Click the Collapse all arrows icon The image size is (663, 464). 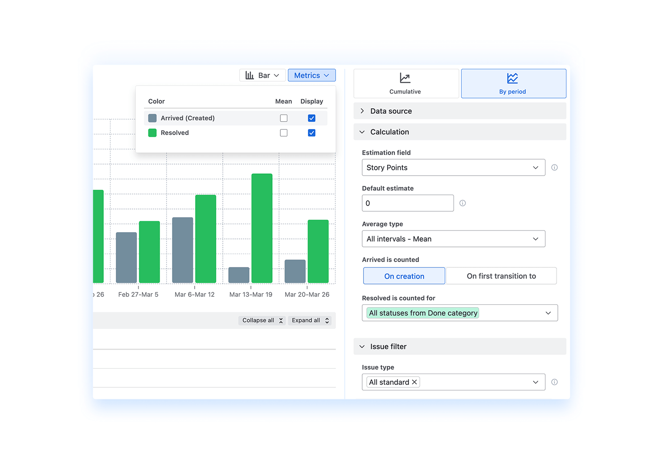[x=281, y=320]
